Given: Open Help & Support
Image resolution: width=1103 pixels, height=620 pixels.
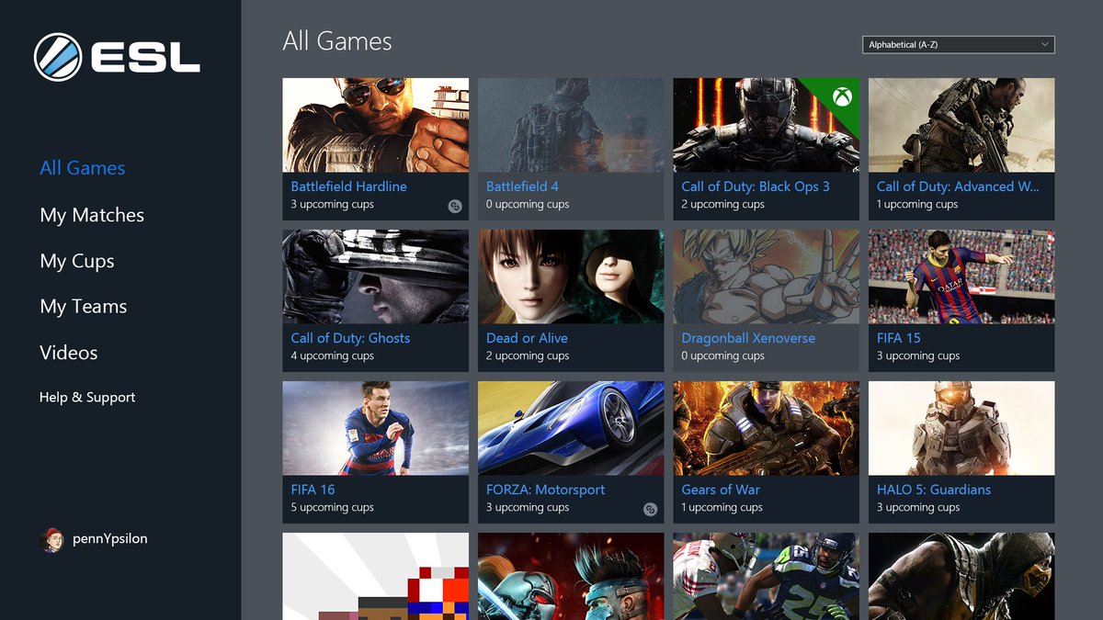Looking at the screenshot, I should [86, 397].
